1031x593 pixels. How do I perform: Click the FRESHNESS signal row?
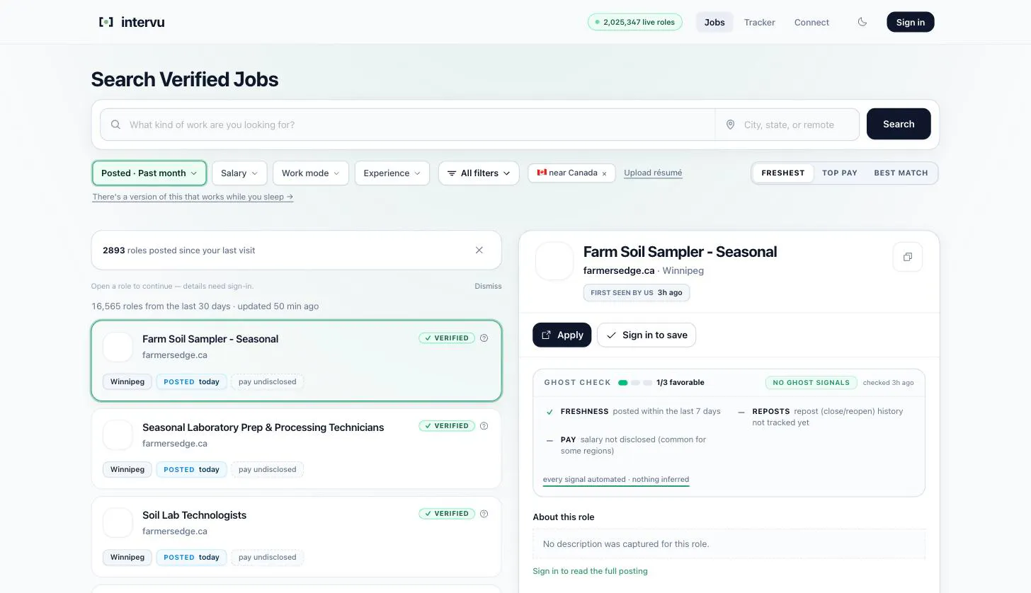pos(634,411)
